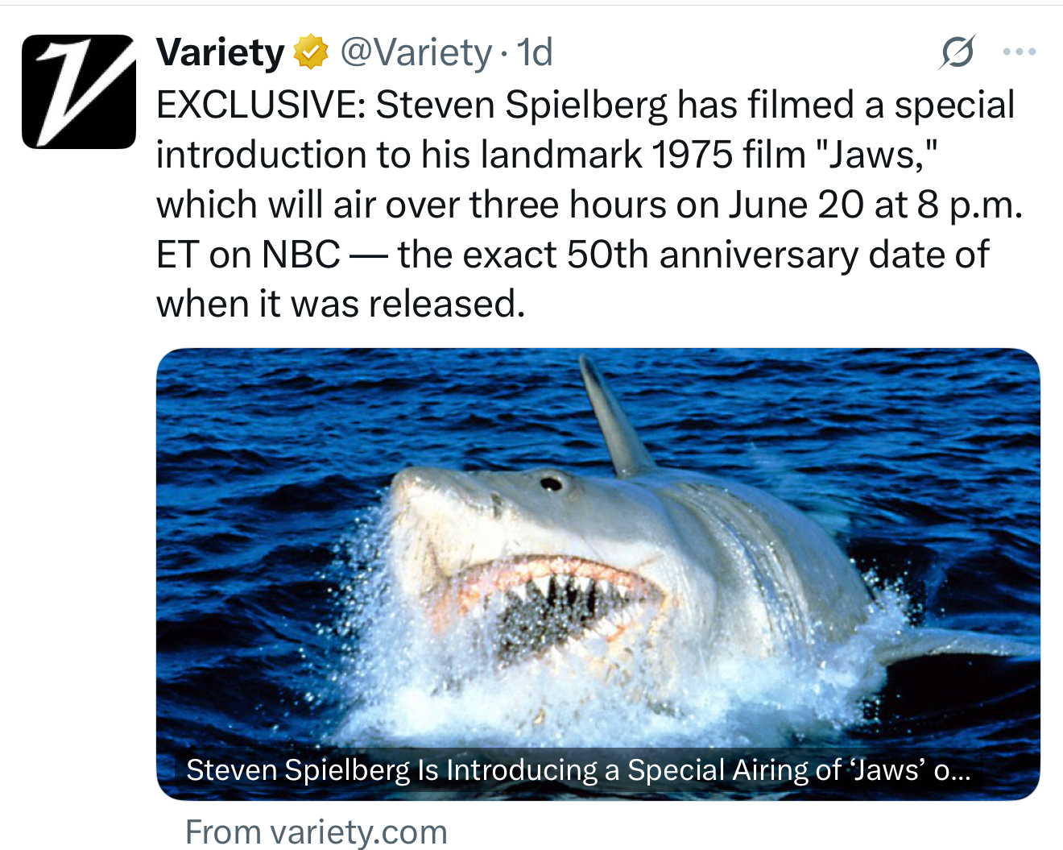Image resolution: width=1063 pixels, height=850 pixels.
Task: Click the 'June 20 at 8 p.m.' text
Action: (875, 205)
